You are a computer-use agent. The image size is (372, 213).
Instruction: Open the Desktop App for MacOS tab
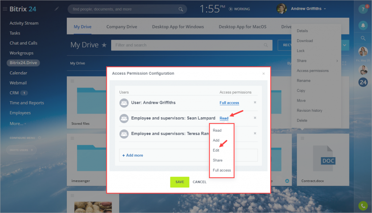(x=242, y=27)
